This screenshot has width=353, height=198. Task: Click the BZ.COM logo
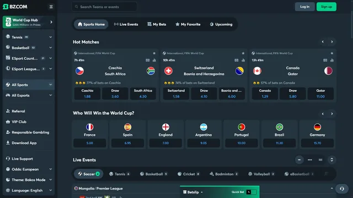click(x=15, y=7)
